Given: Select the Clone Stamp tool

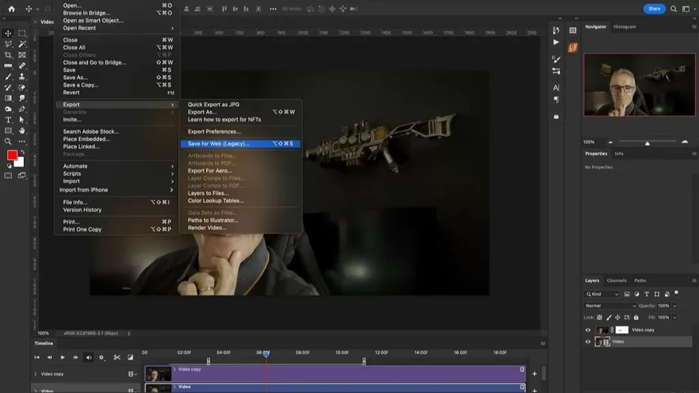Looking at the screenshot, I should (x=22, y=76).
